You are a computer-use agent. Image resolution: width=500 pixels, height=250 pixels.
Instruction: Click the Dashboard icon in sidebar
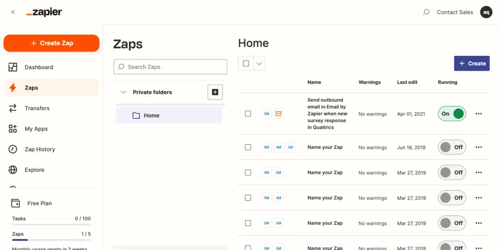[13, 67]
